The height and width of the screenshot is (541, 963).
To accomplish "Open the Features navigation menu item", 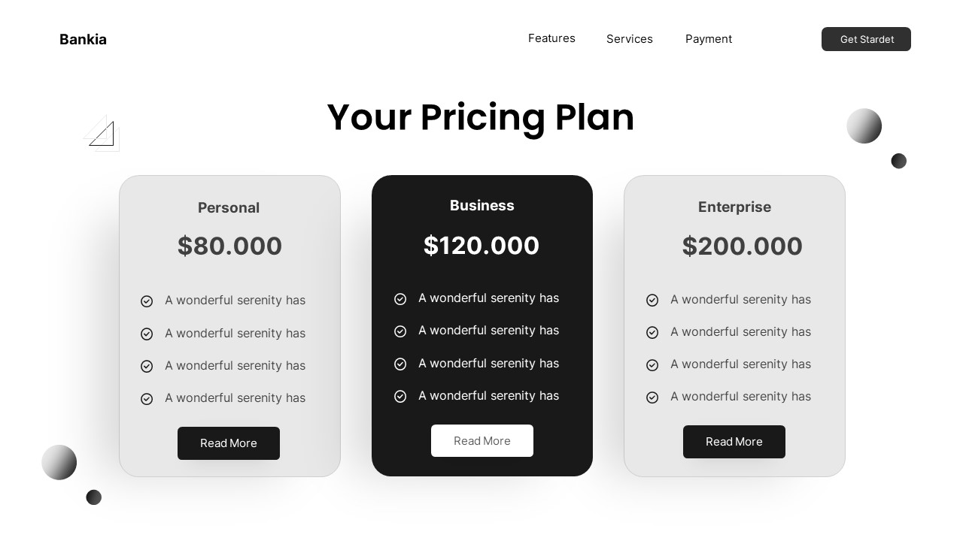I will tap(551, 38).
